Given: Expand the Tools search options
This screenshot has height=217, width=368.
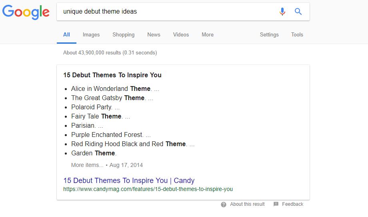Looking at the screenshot, I should click(297, 35).
